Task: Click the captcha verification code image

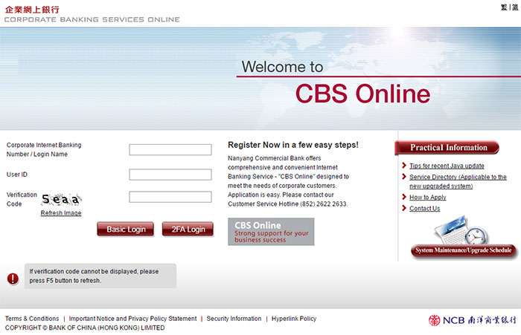Action: (61, 199)
